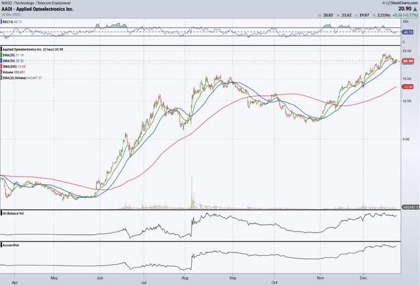Image resolution: width=420 pixels, height=286 pixels.
Task: Click the May label on time axis
Action: [x=54, y=278]
